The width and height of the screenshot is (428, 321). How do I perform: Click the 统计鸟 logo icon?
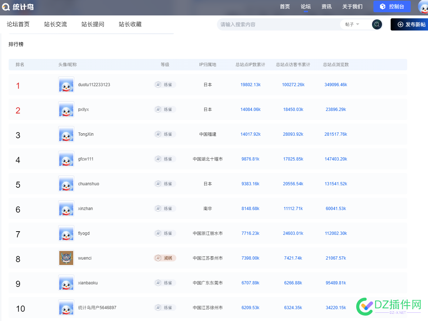pos(6,7)
